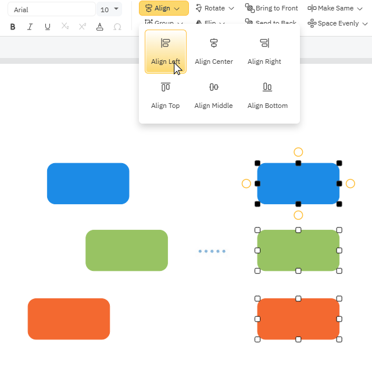The image size is (372, 365).
Task: Open the Space Evenly menu
Action: pyautogui.click(x=338, y=23)
